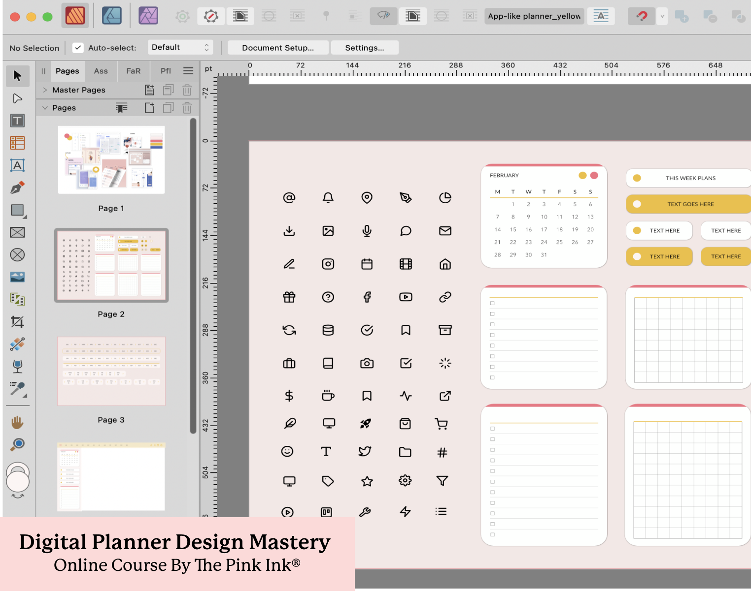Select the Frame Text tool
This screenshot has width=751, height=591.
coord(17,120)
